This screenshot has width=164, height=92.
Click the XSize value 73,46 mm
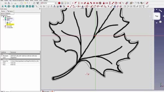(x=13, y=63)
